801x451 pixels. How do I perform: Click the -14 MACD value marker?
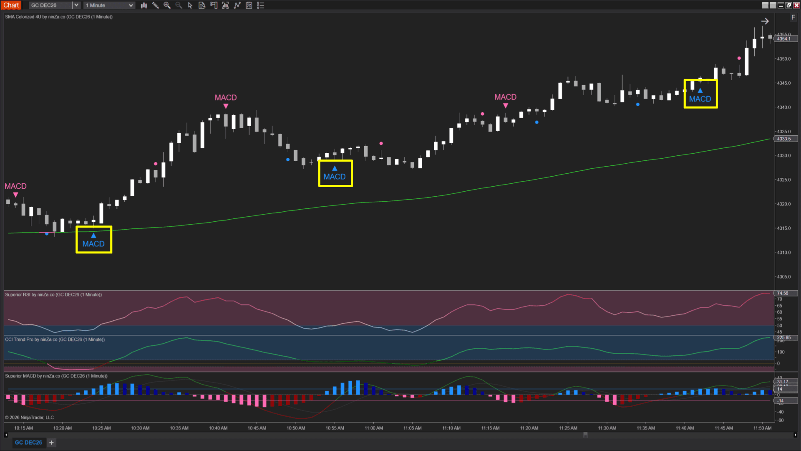(x=786, y=401)
